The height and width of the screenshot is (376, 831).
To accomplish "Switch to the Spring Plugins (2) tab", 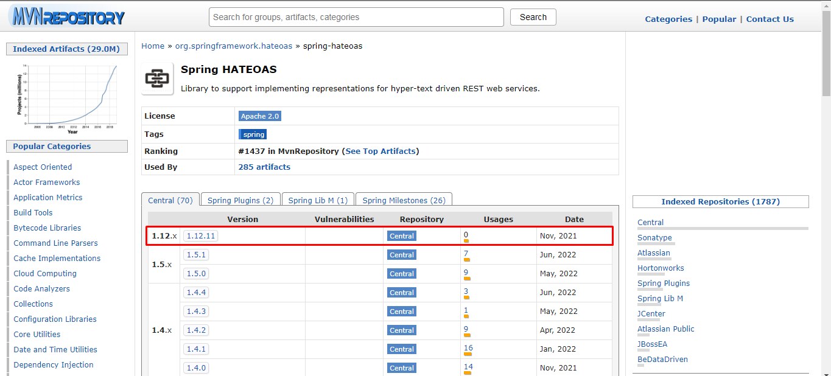I will click(240, 200).
